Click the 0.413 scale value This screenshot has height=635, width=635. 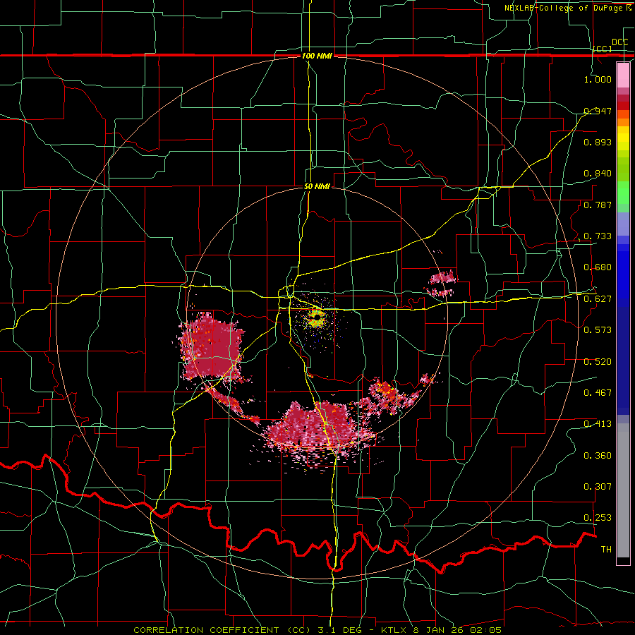coord(598,424)
